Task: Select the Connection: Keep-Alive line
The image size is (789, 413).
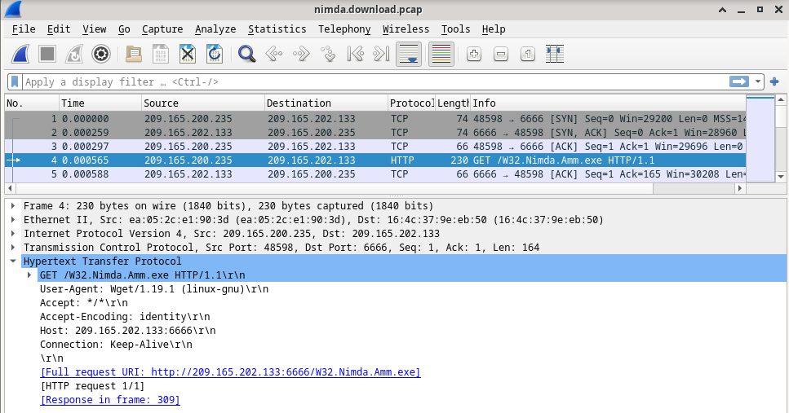Action: pos(116,344)
